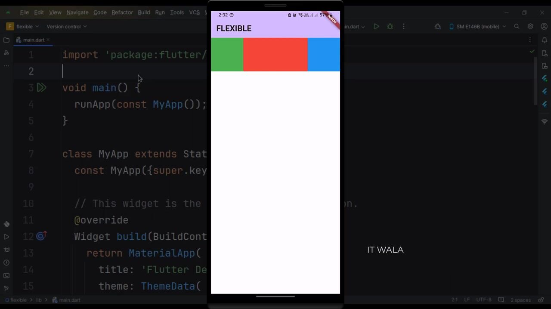
Task: Open the Logcat cat icon panel
Action: click(x=6, y=250)
